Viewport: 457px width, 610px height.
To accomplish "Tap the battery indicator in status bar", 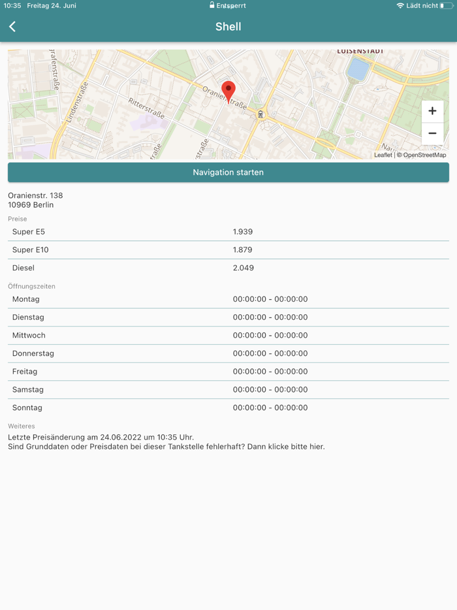I will click(447, 5).
